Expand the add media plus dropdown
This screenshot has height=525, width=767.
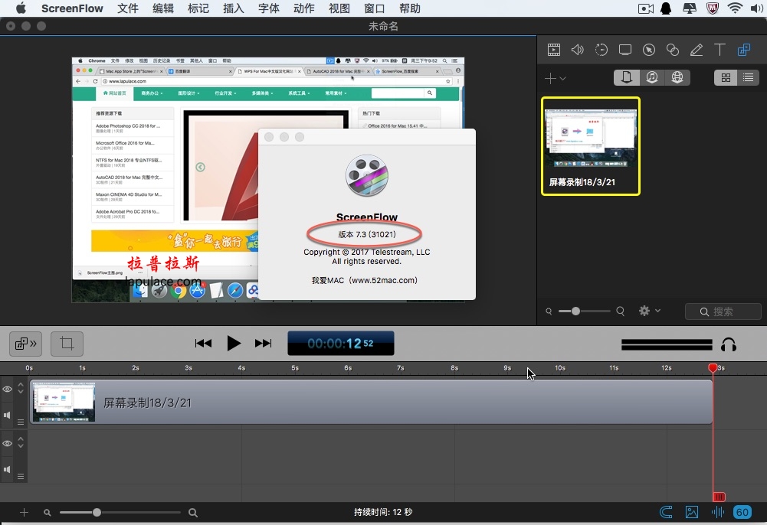556,78
